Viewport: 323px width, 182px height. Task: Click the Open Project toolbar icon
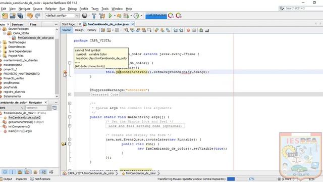[12, 16]
